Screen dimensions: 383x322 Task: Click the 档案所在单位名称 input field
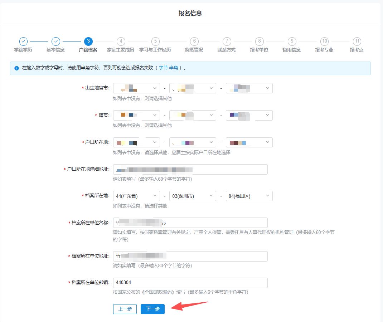(x=190, y=223)
